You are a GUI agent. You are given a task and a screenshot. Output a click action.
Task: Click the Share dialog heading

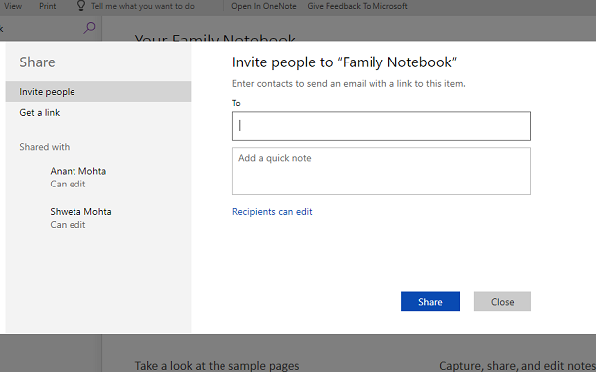(x=38, y=62)
